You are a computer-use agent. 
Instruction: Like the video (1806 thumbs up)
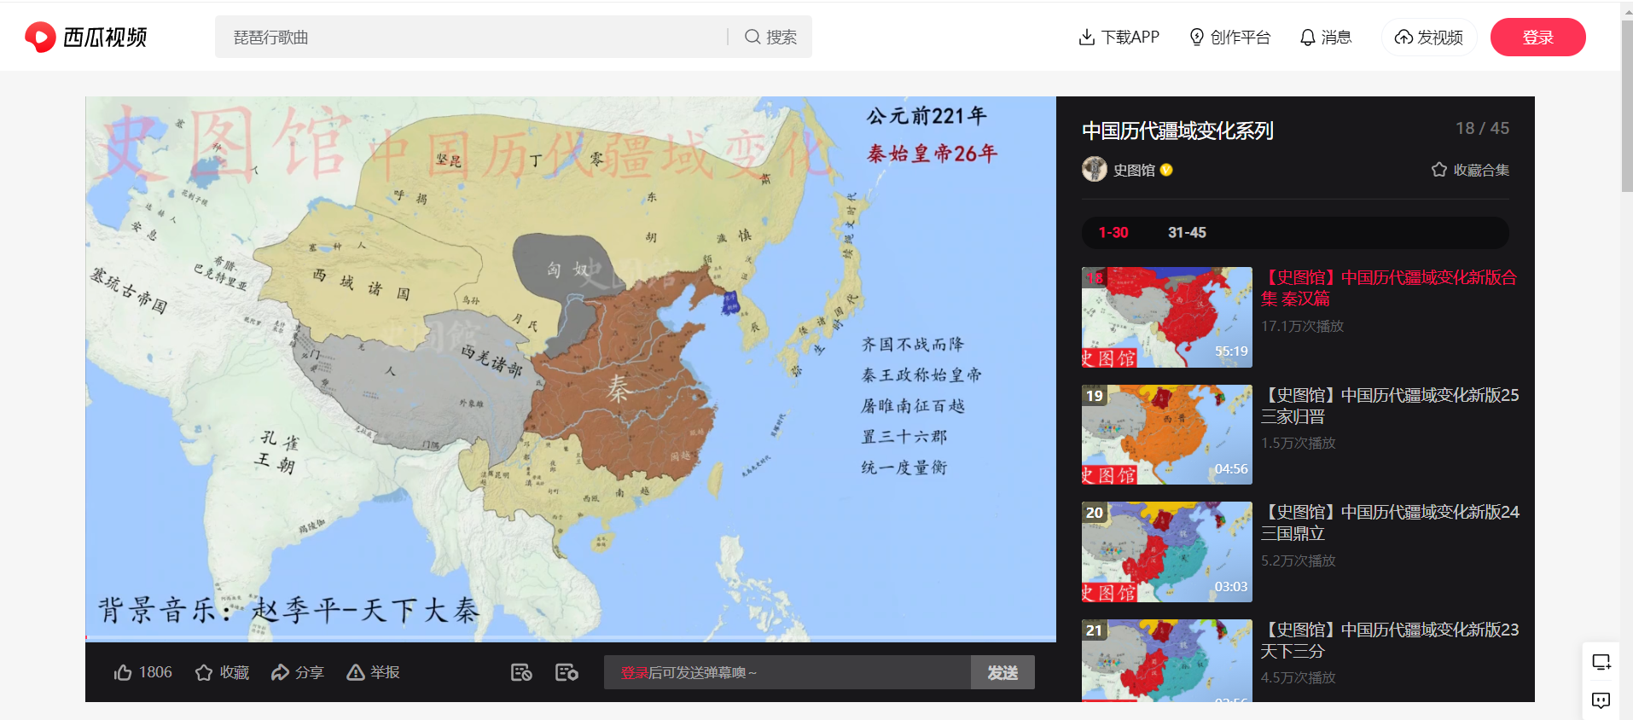click(x=142, y=672)
